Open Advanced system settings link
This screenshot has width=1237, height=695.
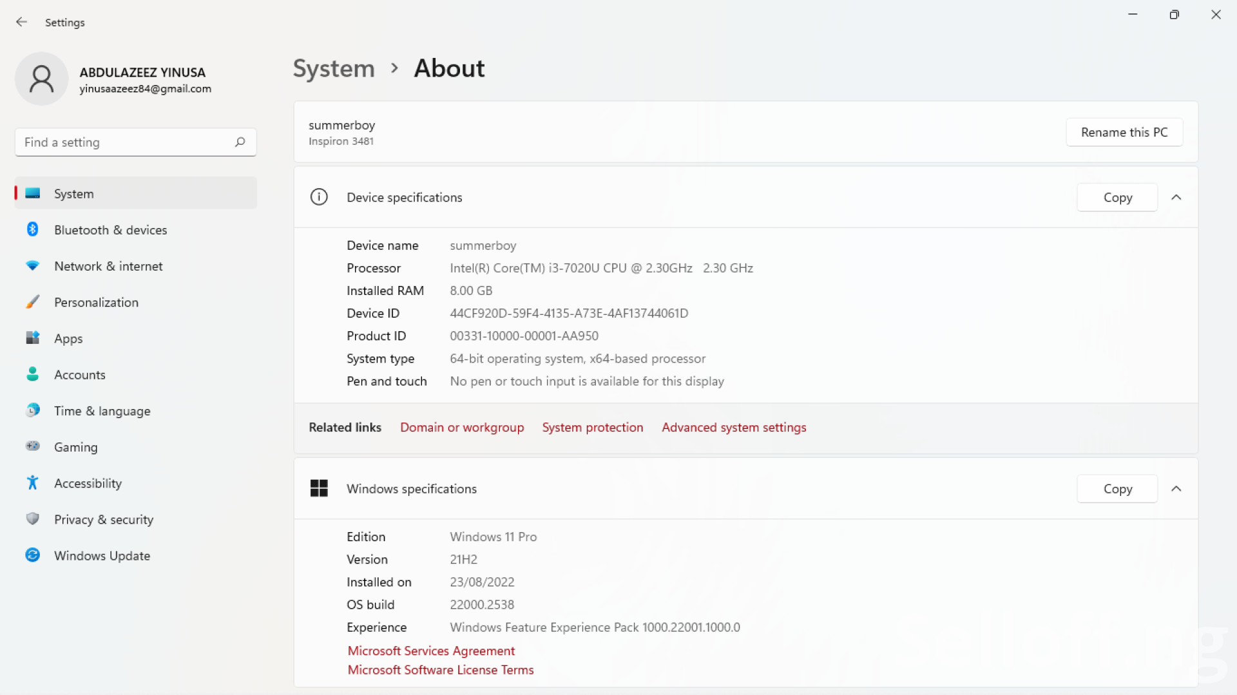734,427
